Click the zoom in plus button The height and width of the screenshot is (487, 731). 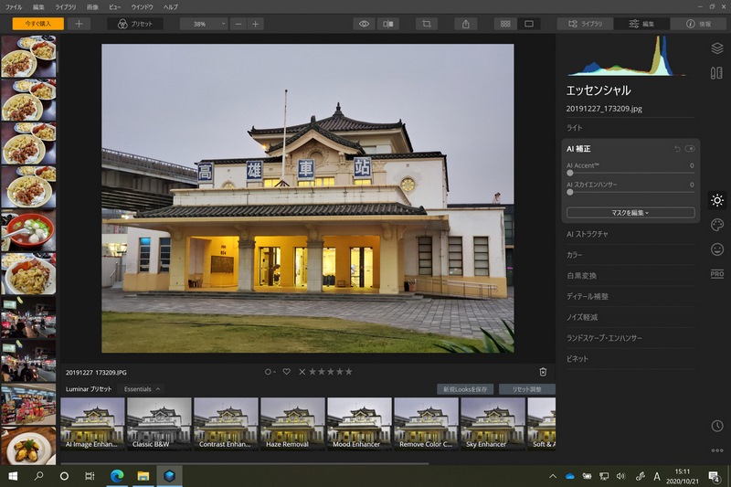point(256,24)
